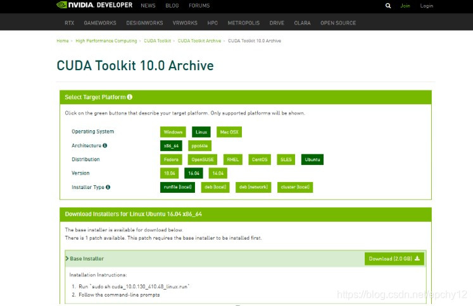
Task: Choose version 14.04
Action: (x=218, y=173)
